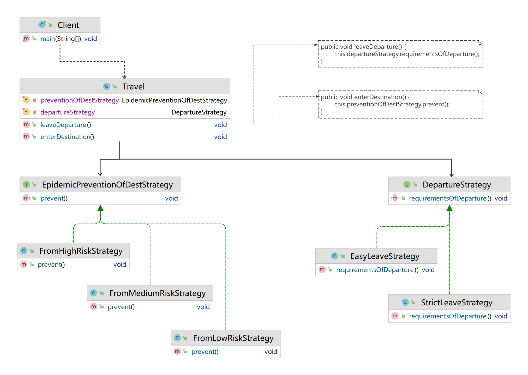Click the DepartureStrategy interface icon
The width and height of the screenshot is (528, 375).
(x=407, y=184)
